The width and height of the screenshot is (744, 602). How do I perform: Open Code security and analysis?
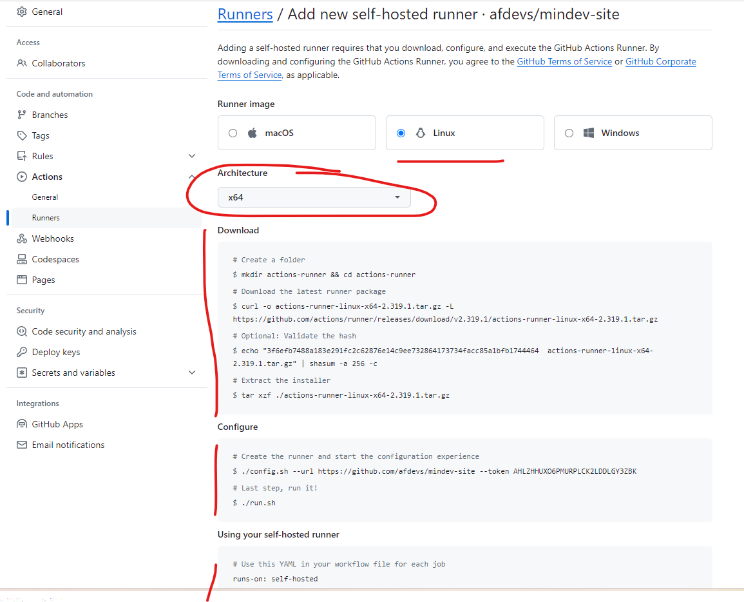pyautogui.click(x=84, y=331)
